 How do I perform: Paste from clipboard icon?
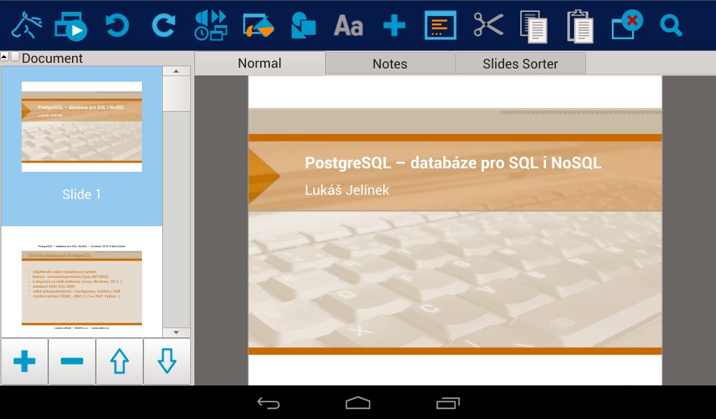pos(580,27)
